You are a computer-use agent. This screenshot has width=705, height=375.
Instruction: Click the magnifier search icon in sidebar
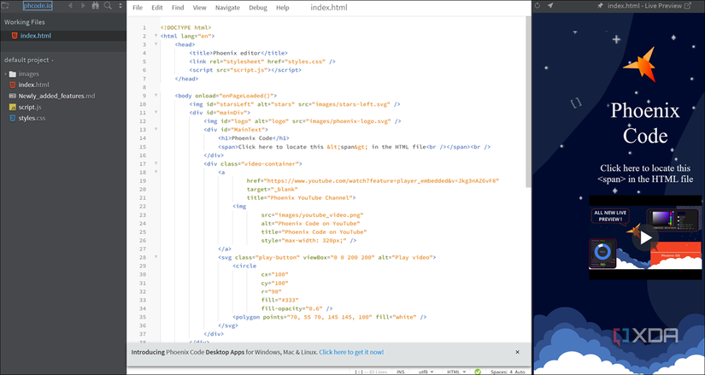tap(109, 7)
